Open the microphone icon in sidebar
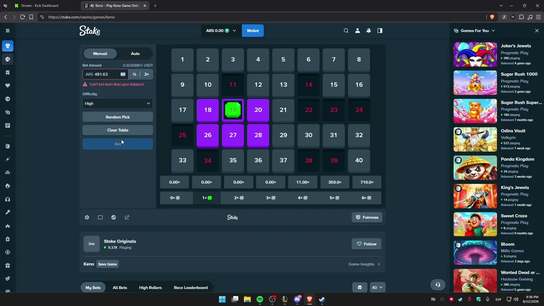The width and height of the screenshot is (544, 306). (x=8, y=212)
